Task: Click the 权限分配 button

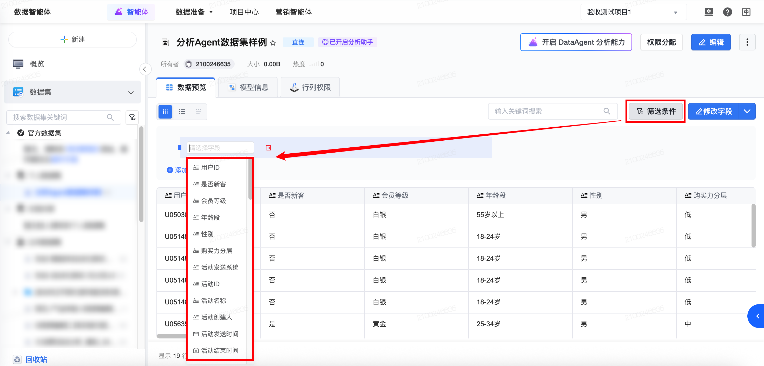Action: tap(661, 42)
